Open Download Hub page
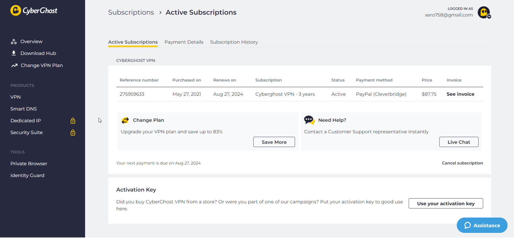The height and width of the screenshot is (238, 514). (38, 53)
